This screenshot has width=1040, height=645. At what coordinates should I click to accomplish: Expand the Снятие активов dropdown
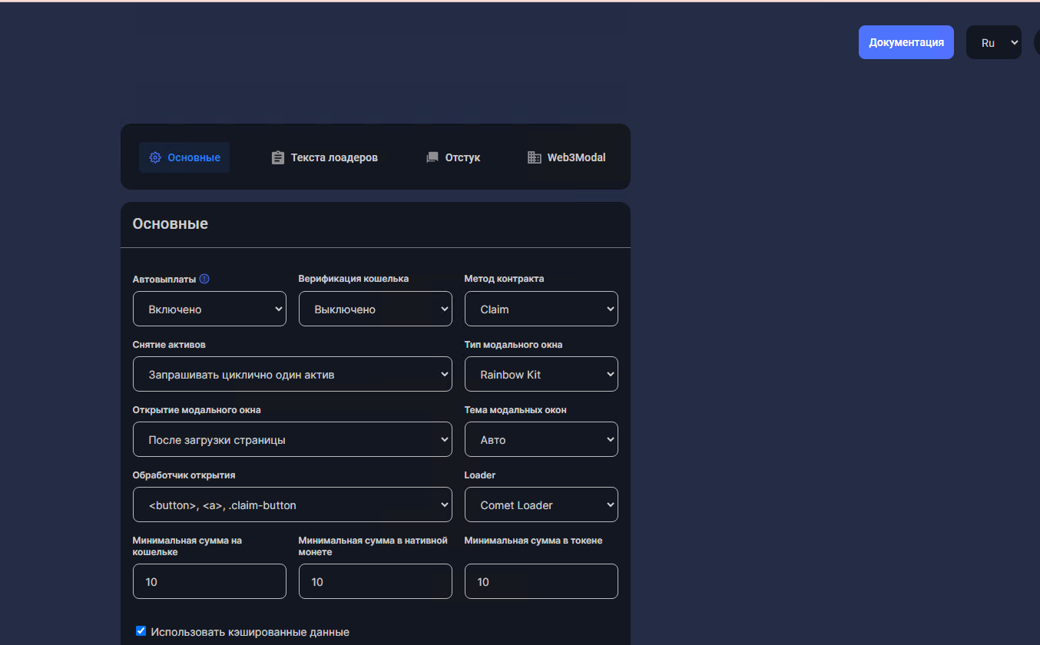click(292, 374)
